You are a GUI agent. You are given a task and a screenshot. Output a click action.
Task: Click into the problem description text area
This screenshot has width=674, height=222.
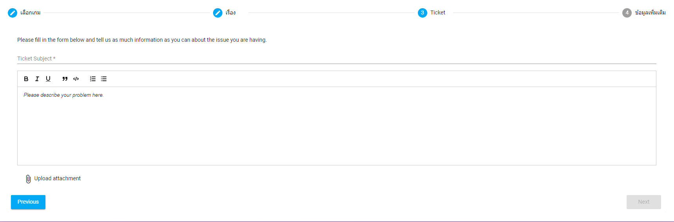pyautogui.click(x=337, y=126)
